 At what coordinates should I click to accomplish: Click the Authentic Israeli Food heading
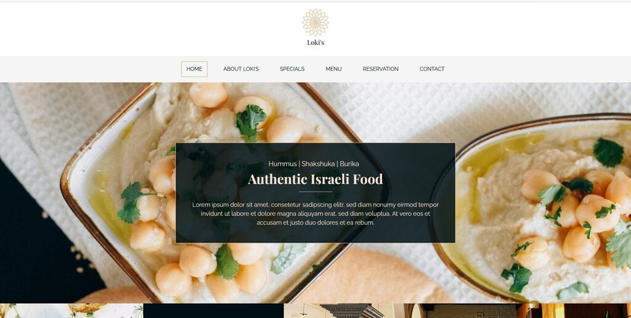point(315,179)
